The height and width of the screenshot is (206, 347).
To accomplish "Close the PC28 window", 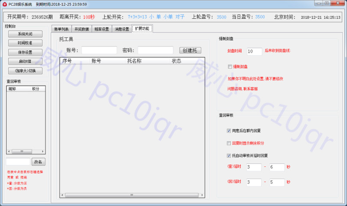I will click(x=338, y=3).
